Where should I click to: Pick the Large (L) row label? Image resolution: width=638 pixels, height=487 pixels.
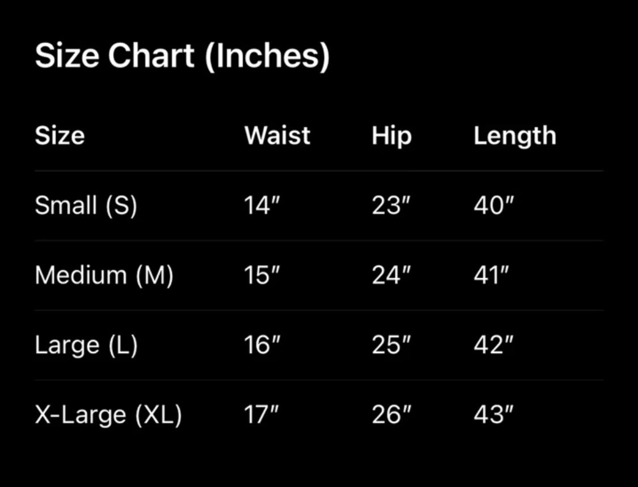(x=86, y=345)
